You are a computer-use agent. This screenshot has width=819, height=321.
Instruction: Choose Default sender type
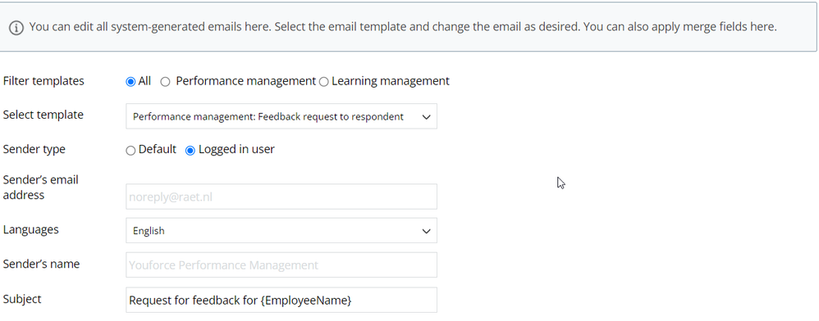(x=130, y=151)
